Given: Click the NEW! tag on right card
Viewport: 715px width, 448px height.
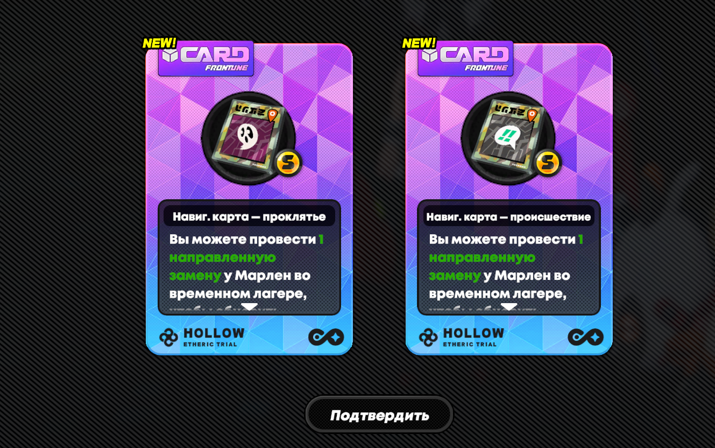Looking at the screenshot, I should 419,43.
